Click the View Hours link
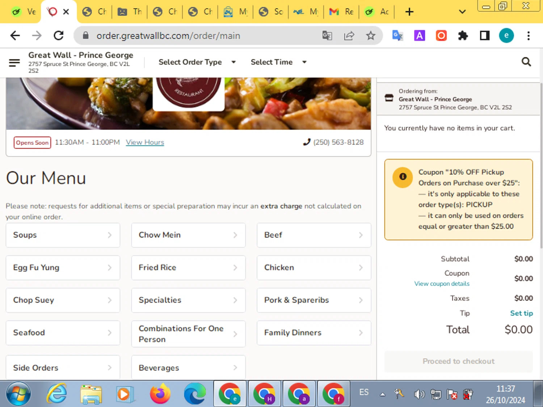543x407 pixels. point(145,143)
